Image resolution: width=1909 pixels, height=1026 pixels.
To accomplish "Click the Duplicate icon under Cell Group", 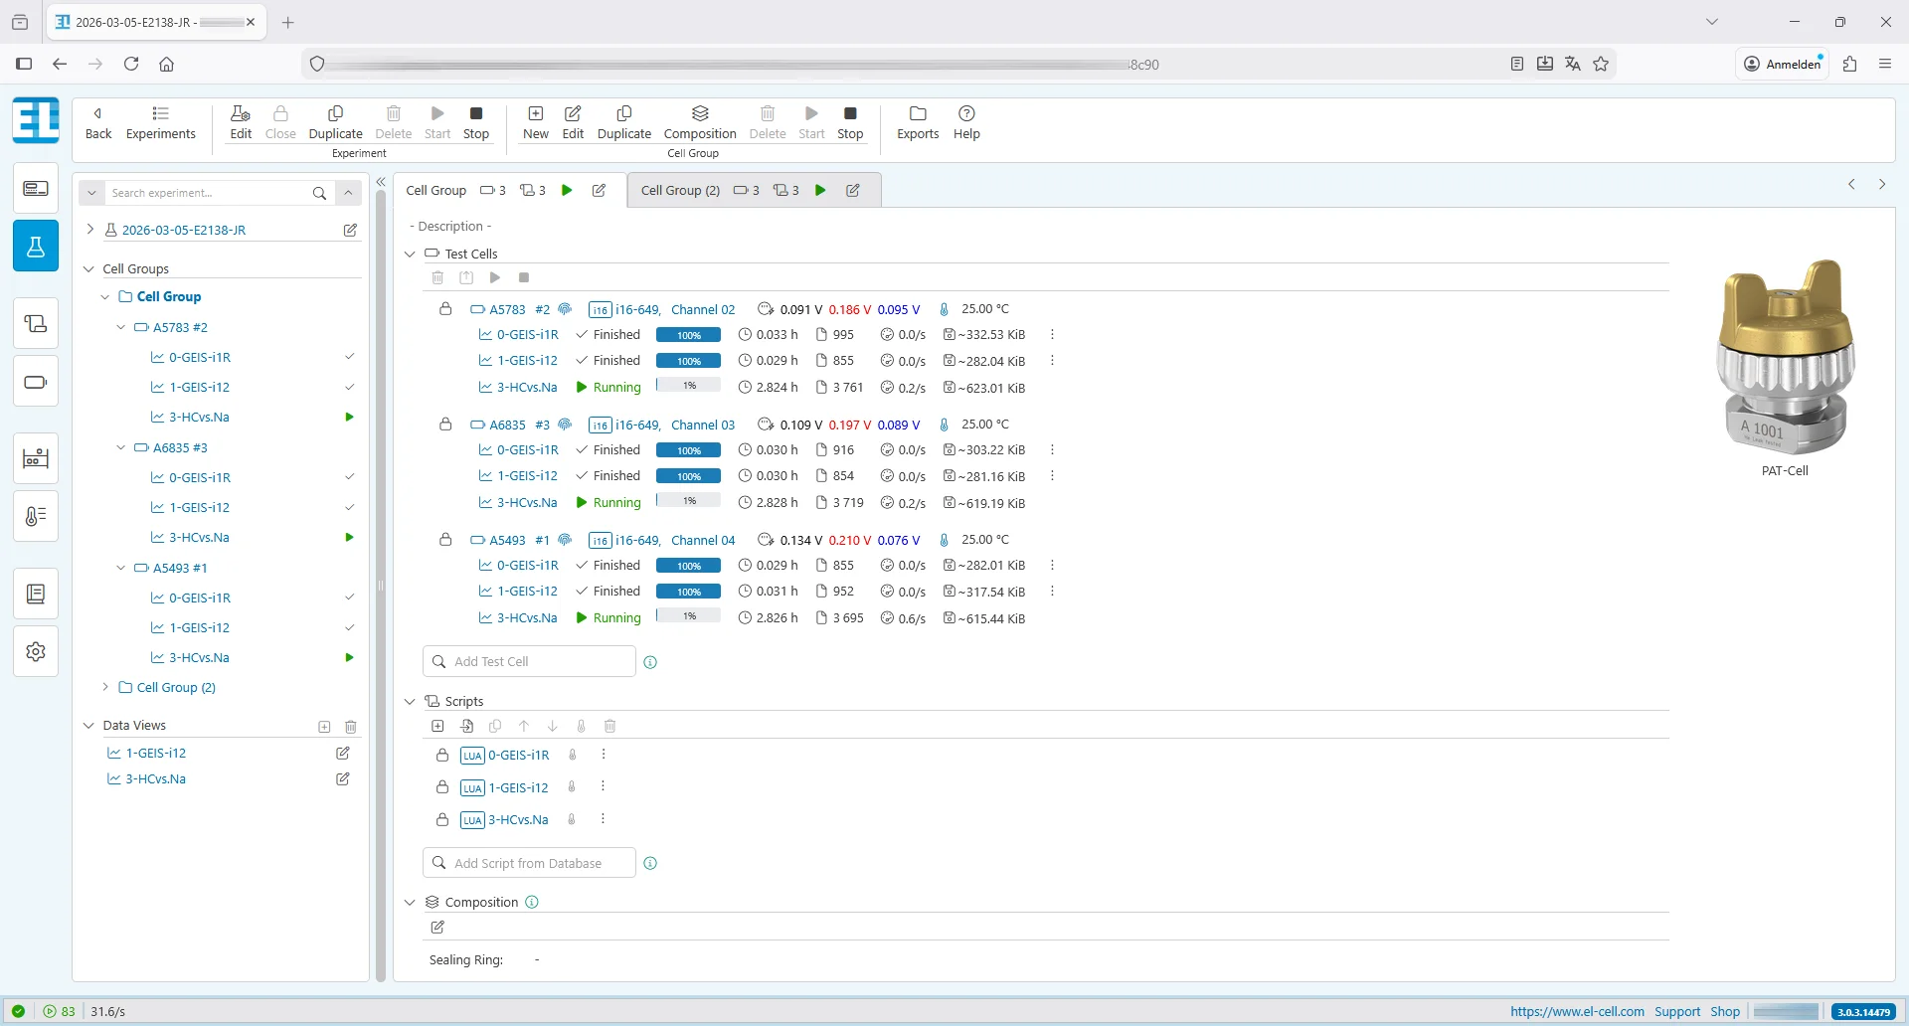I will 623,121.
